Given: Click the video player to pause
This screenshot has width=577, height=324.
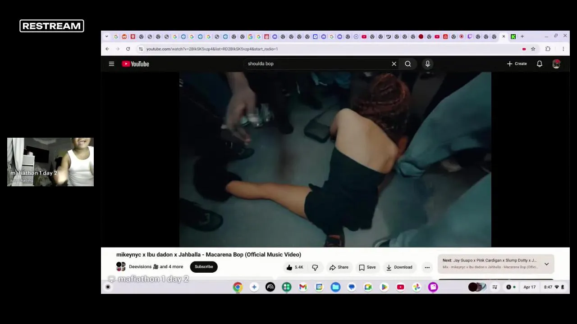Looking at the screenshot, I should pyautogui.click(x=335, y=159).
